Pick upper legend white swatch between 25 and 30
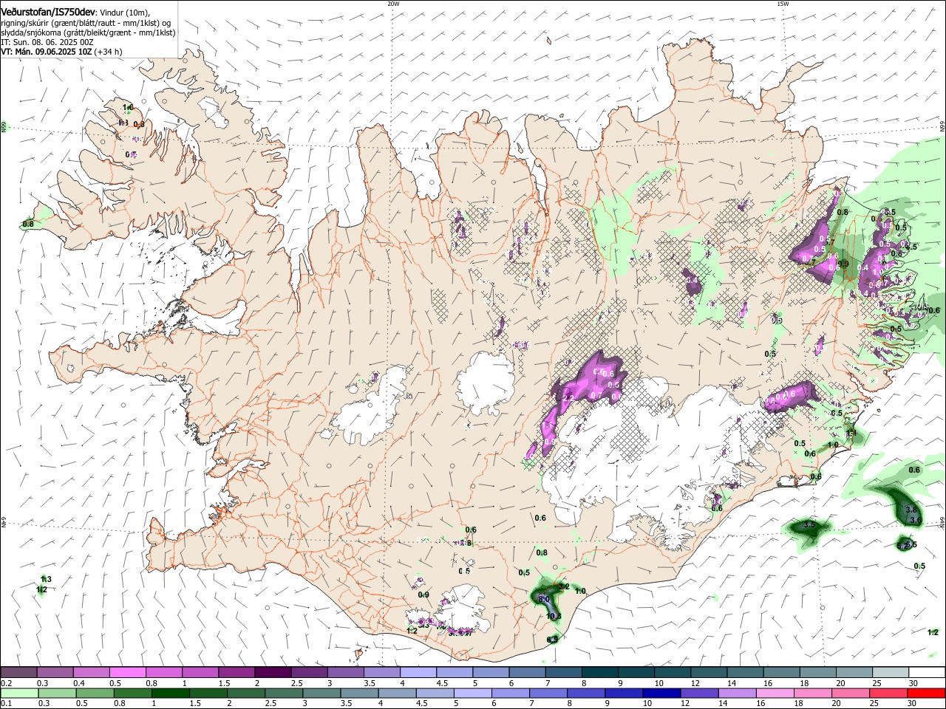The image size is (946, 709). pos(891,672)
